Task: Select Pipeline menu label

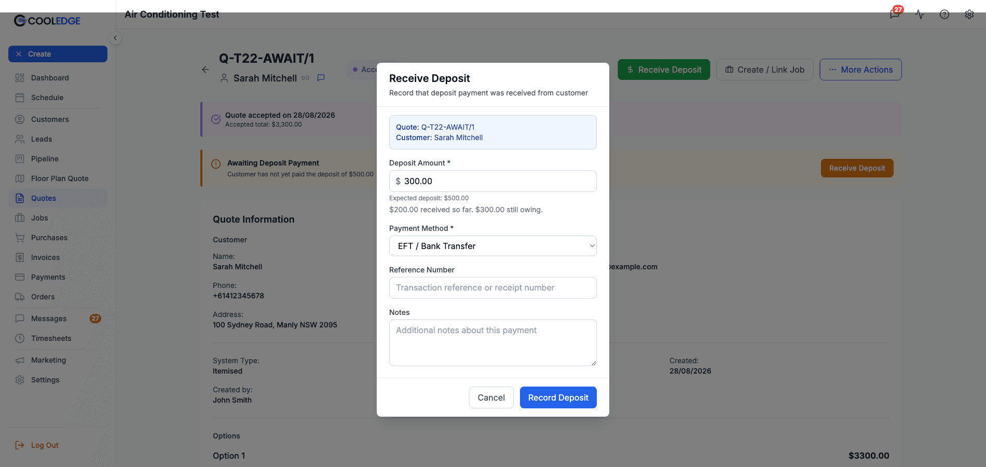Action: point(45,159)
